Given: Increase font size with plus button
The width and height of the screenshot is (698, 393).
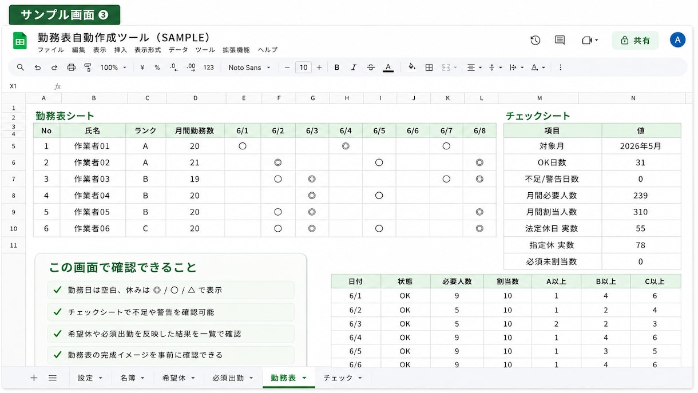Looking at the screenshot, I should click(319, 68).
